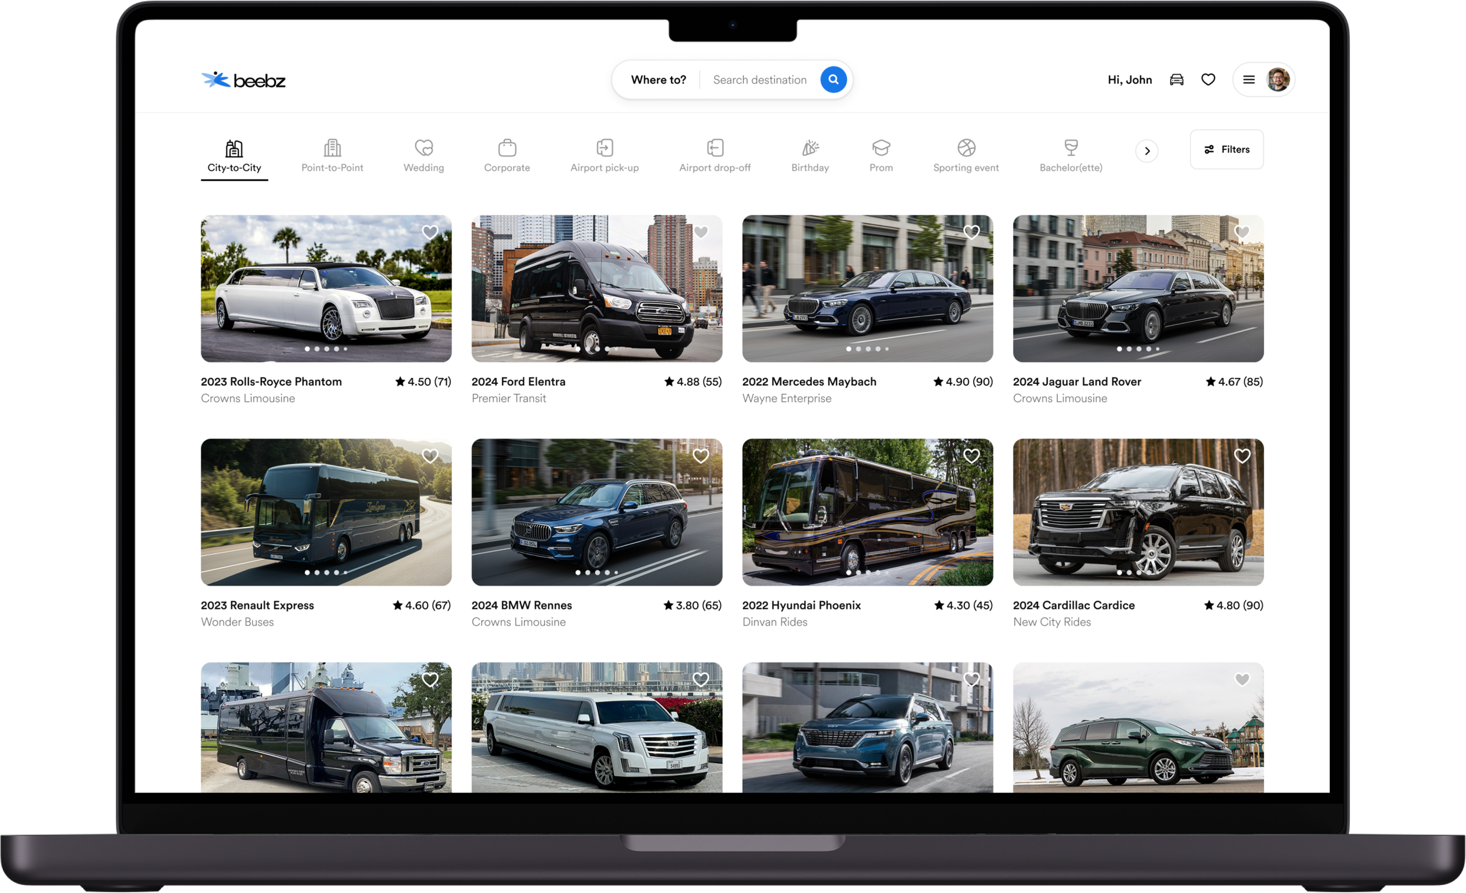Click the 4.90 (90) rating
The image size is (1466, 893).
[x=963, y=382]
